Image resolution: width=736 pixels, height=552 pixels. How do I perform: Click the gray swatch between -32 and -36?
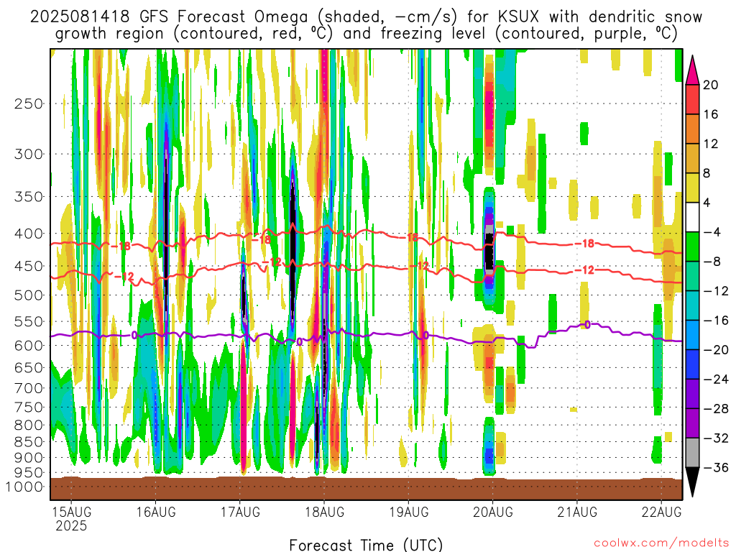tap(692, 453)
